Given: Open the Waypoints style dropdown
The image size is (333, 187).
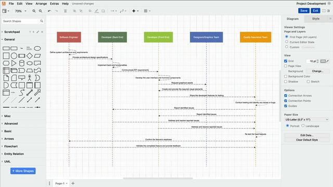Looking at the screenshot, I should [123, 11].
